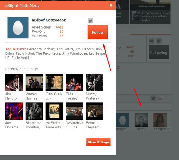Open the Warren Haynes song thumbnail
The height and width of the screenshot is (160, 179).
(x=34, y=82)
